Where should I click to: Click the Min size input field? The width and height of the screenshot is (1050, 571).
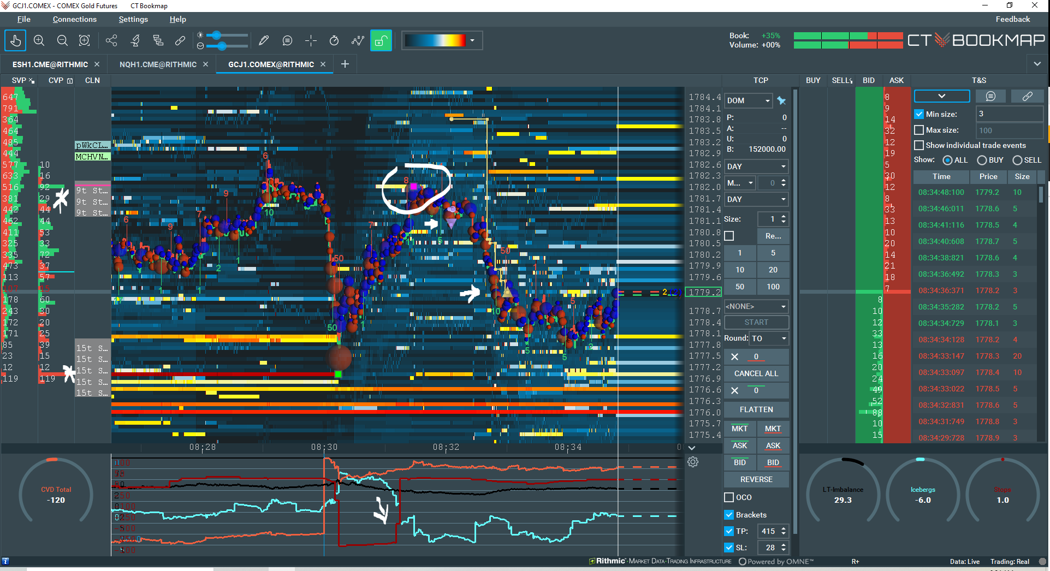pyautogui.click(x=1009, y=114)
